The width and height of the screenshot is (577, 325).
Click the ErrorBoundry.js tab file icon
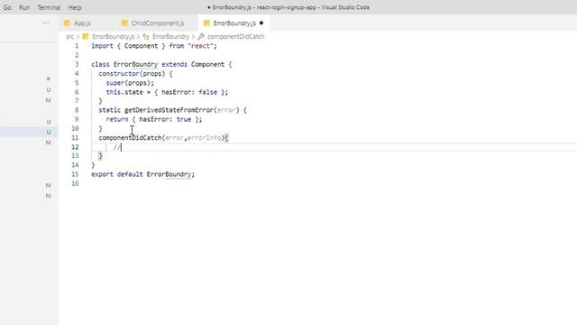tap(206, 23)
